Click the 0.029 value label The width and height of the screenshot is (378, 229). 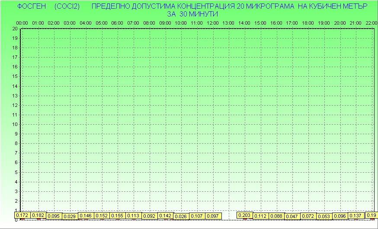tap(70, 216)
